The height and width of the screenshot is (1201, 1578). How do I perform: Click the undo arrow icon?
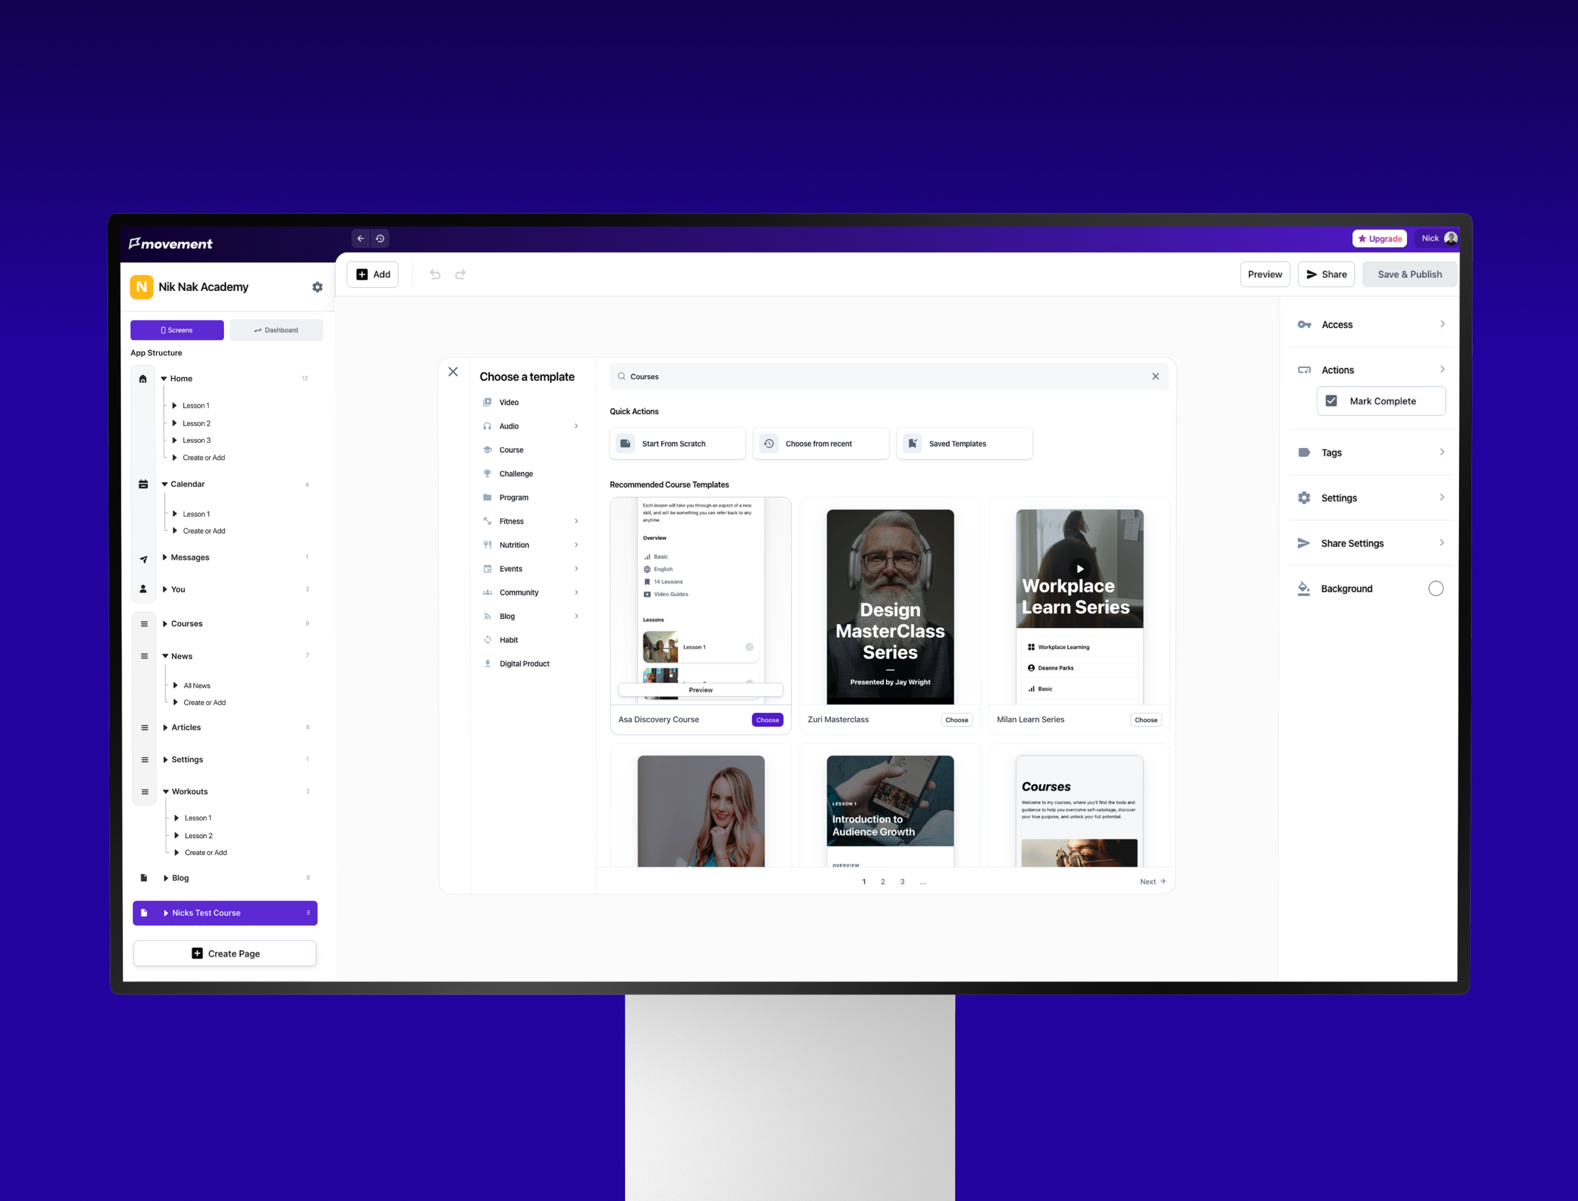pyautogui.click(x=435, y=275)
